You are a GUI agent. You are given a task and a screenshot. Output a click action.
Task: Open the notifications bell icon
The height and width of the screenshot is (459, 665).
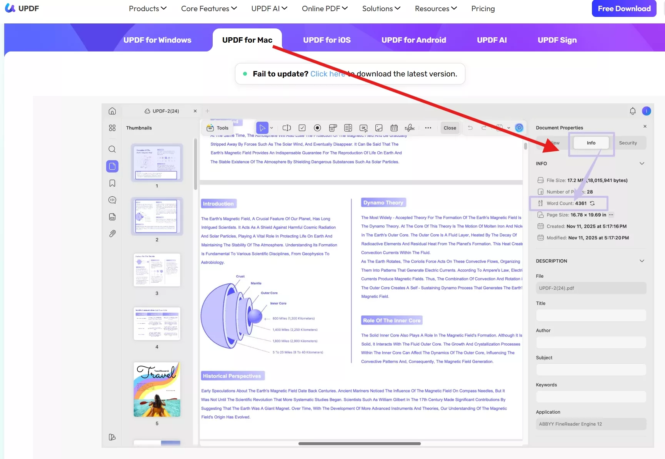pyautogui.click(x=633, y=111)
